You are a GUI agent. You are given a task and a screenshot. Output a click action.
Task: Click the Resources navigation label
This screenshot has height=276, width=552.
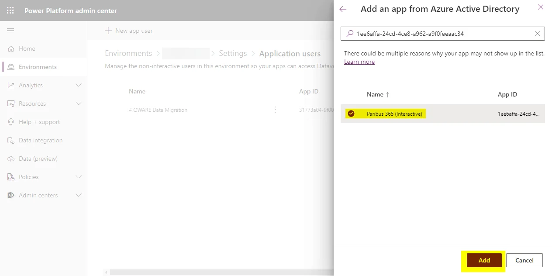coord(32,103)
